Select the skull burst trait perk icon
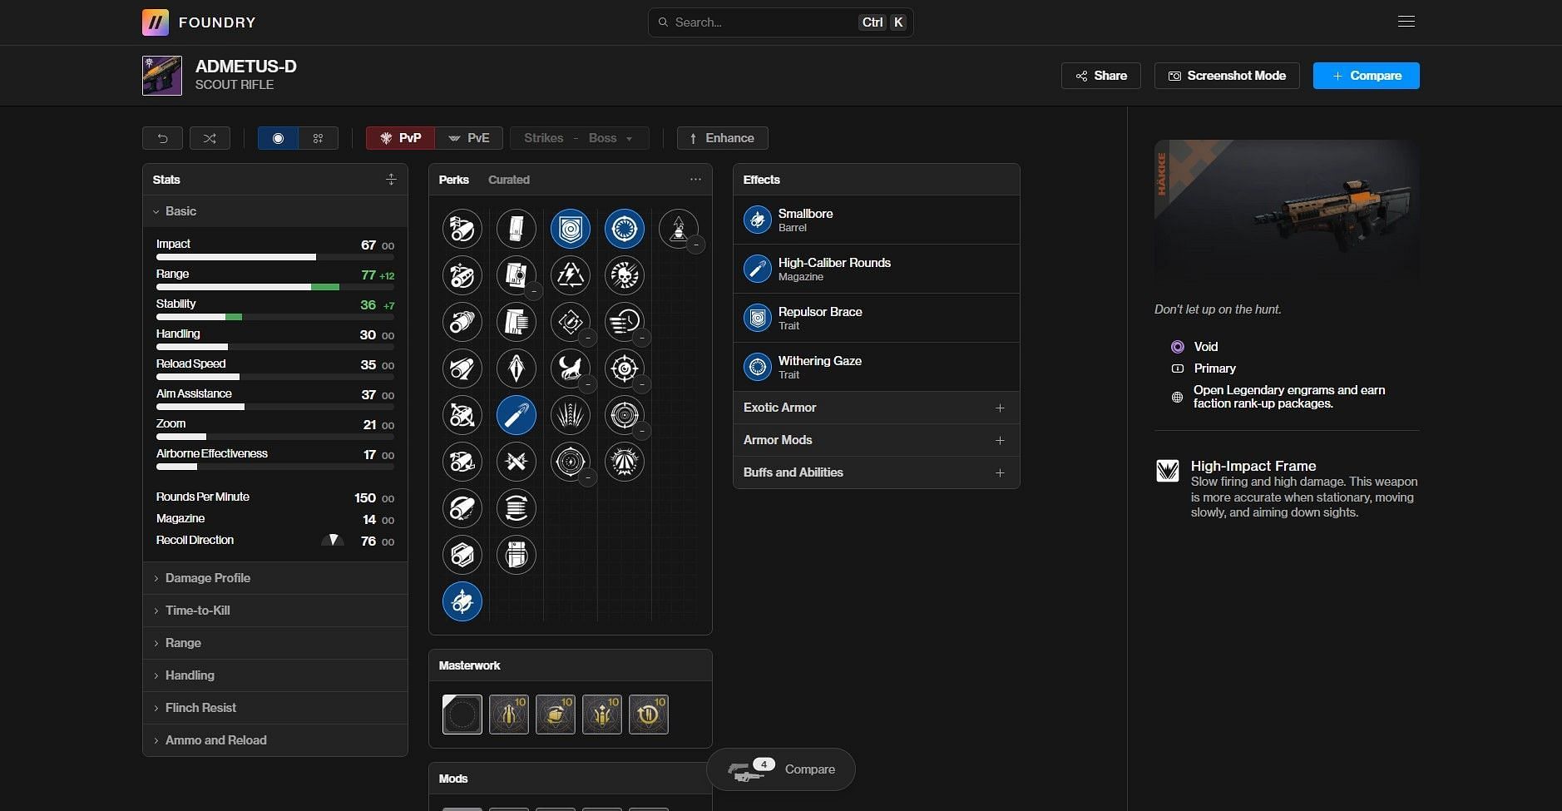The image size is (1562, 811). pyautogui.click(x=624, y=275)
